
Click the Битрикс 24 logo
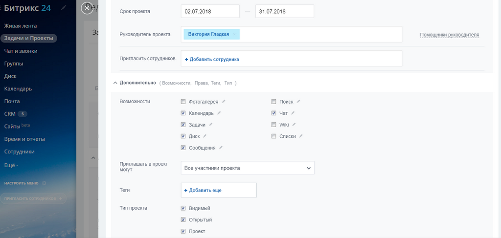click(x=27, y=8)
